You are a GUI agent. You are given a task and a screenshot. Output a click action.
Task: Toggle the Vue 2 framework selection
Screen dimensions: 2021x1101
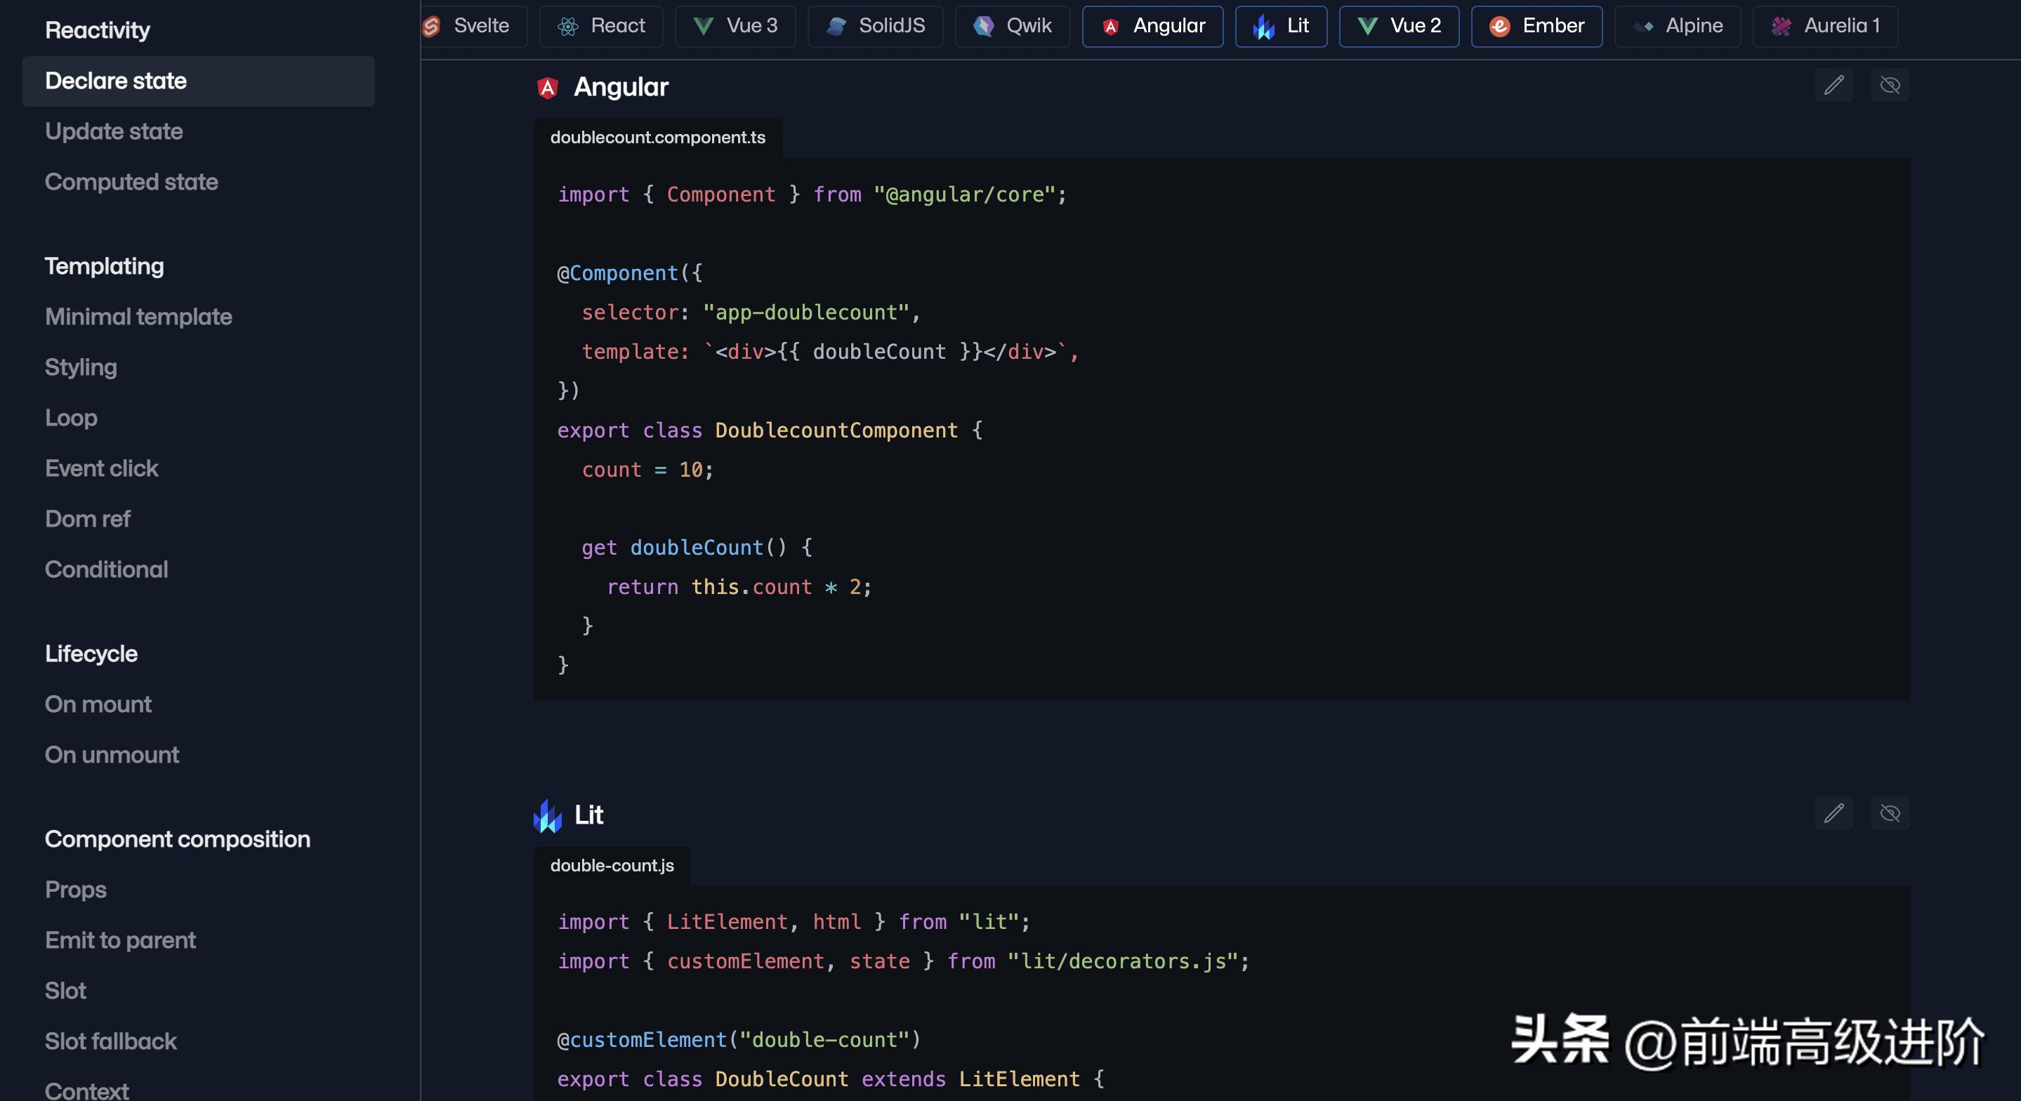1398,25
